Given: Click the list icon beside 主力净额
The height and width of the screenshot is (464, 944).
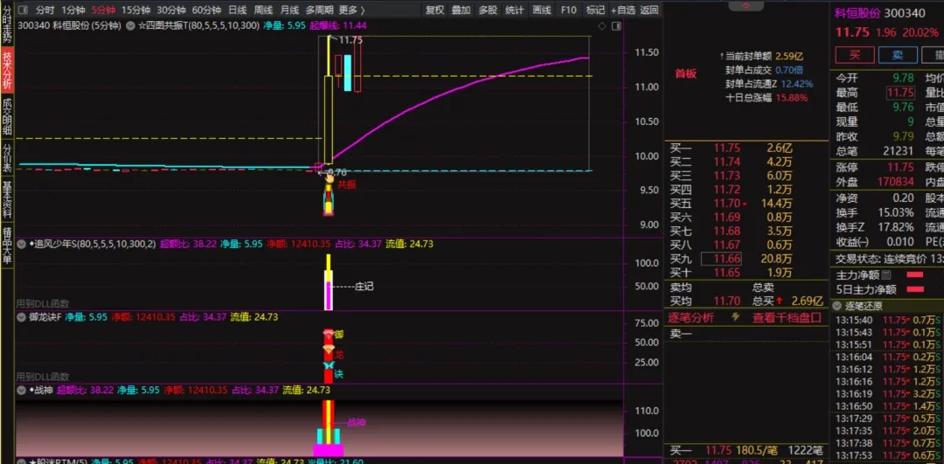Looking at the screenshot, I should tap(885, 275).
